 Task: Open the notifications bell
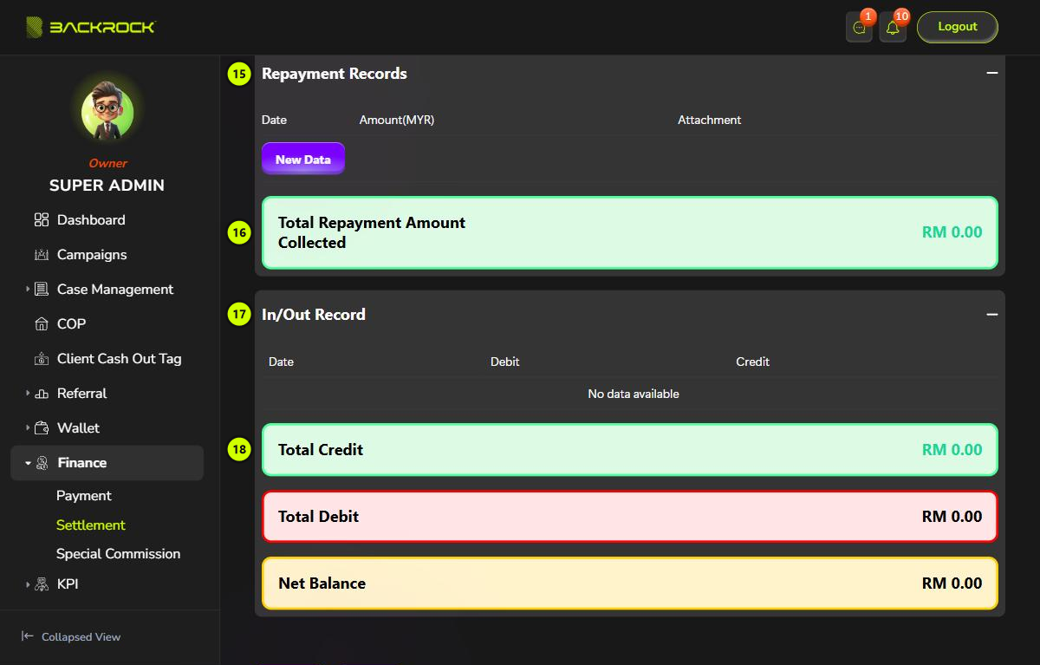coord(893,28)
